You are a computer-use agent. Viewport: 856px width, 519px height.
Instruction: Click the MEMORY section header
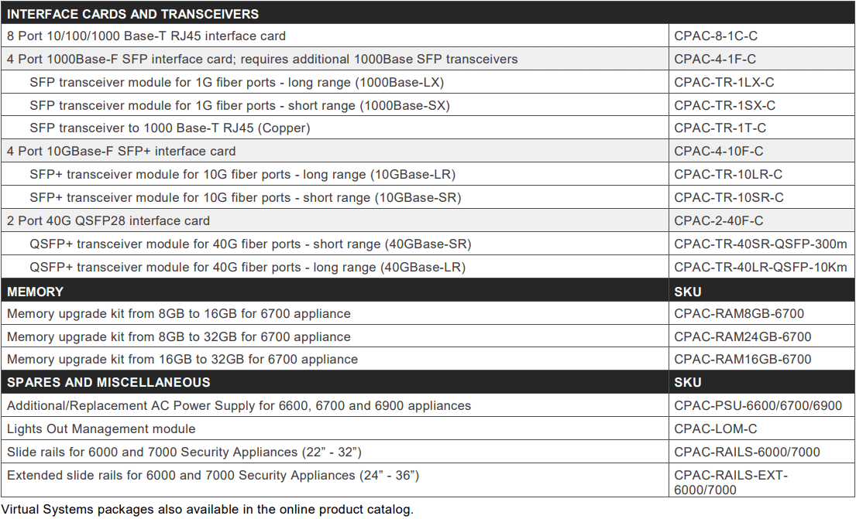point(36,292)
